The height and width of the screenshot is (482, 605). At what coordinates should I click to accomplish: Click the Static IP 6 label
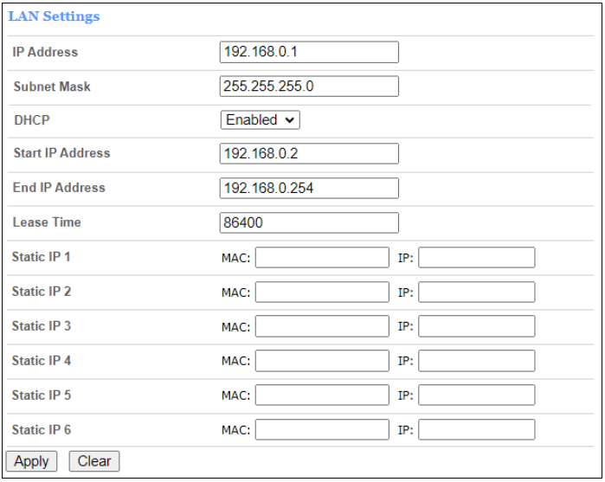pos(42,429)
